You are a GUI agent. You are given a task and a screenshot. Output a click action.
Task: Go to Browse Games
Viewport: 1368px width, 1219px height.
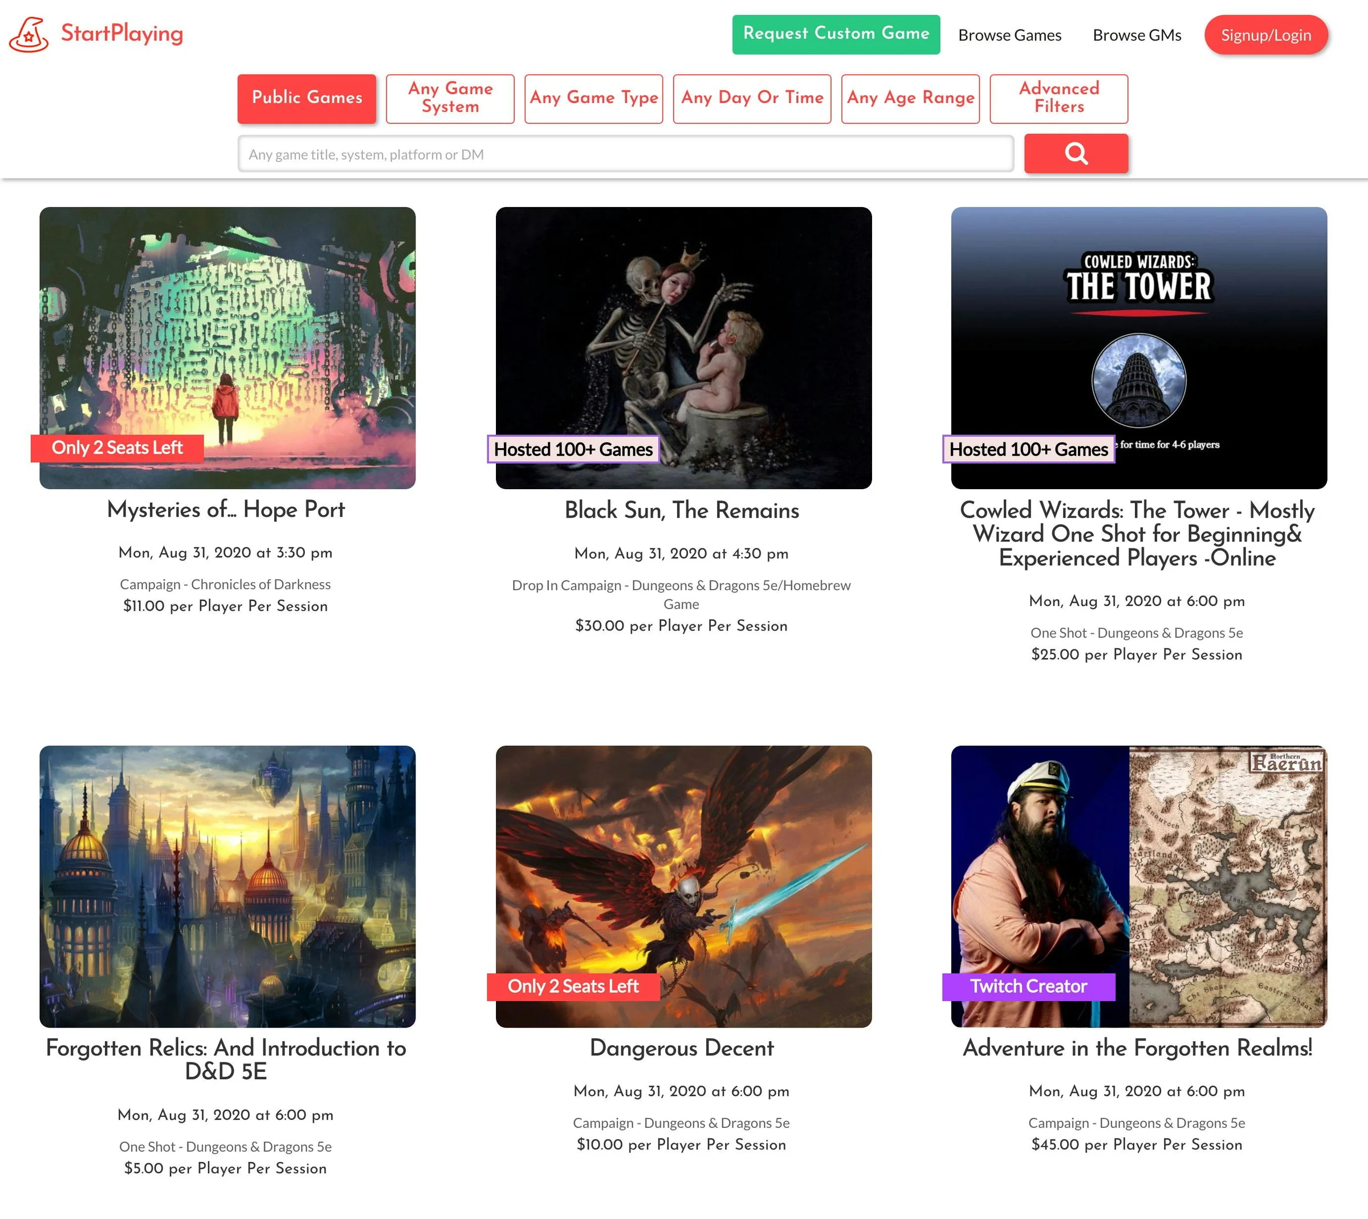pos(1009,35)
